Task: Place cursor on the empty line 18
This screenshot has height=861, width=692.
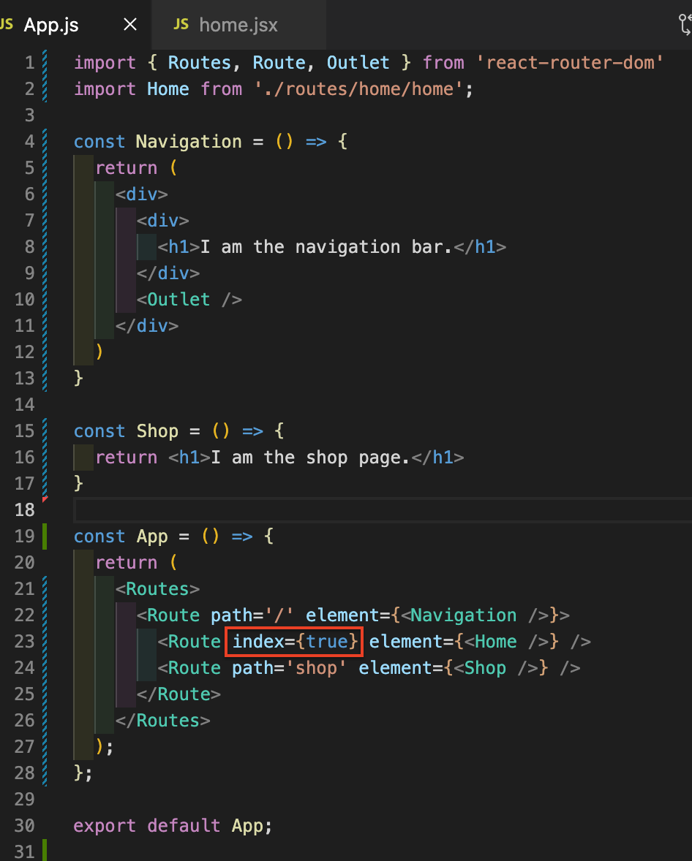Action: pos(383,509)
